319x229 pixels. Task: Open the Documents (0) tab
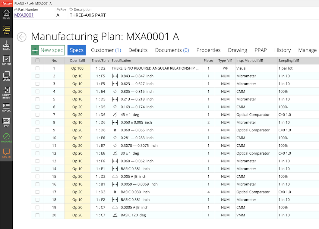click(172, 50)
